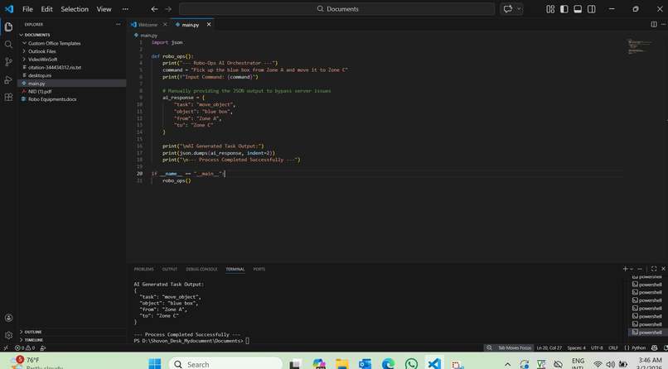The height and width of the screenshot is (369, 668).
Task: Create a new terminal with the plus icon
Action: [x=625, y=269]
